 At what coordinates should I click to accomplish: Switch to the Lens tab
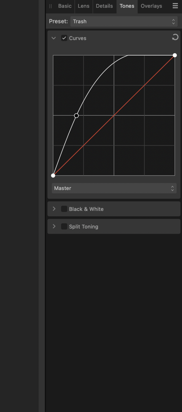tap(84, 6)
